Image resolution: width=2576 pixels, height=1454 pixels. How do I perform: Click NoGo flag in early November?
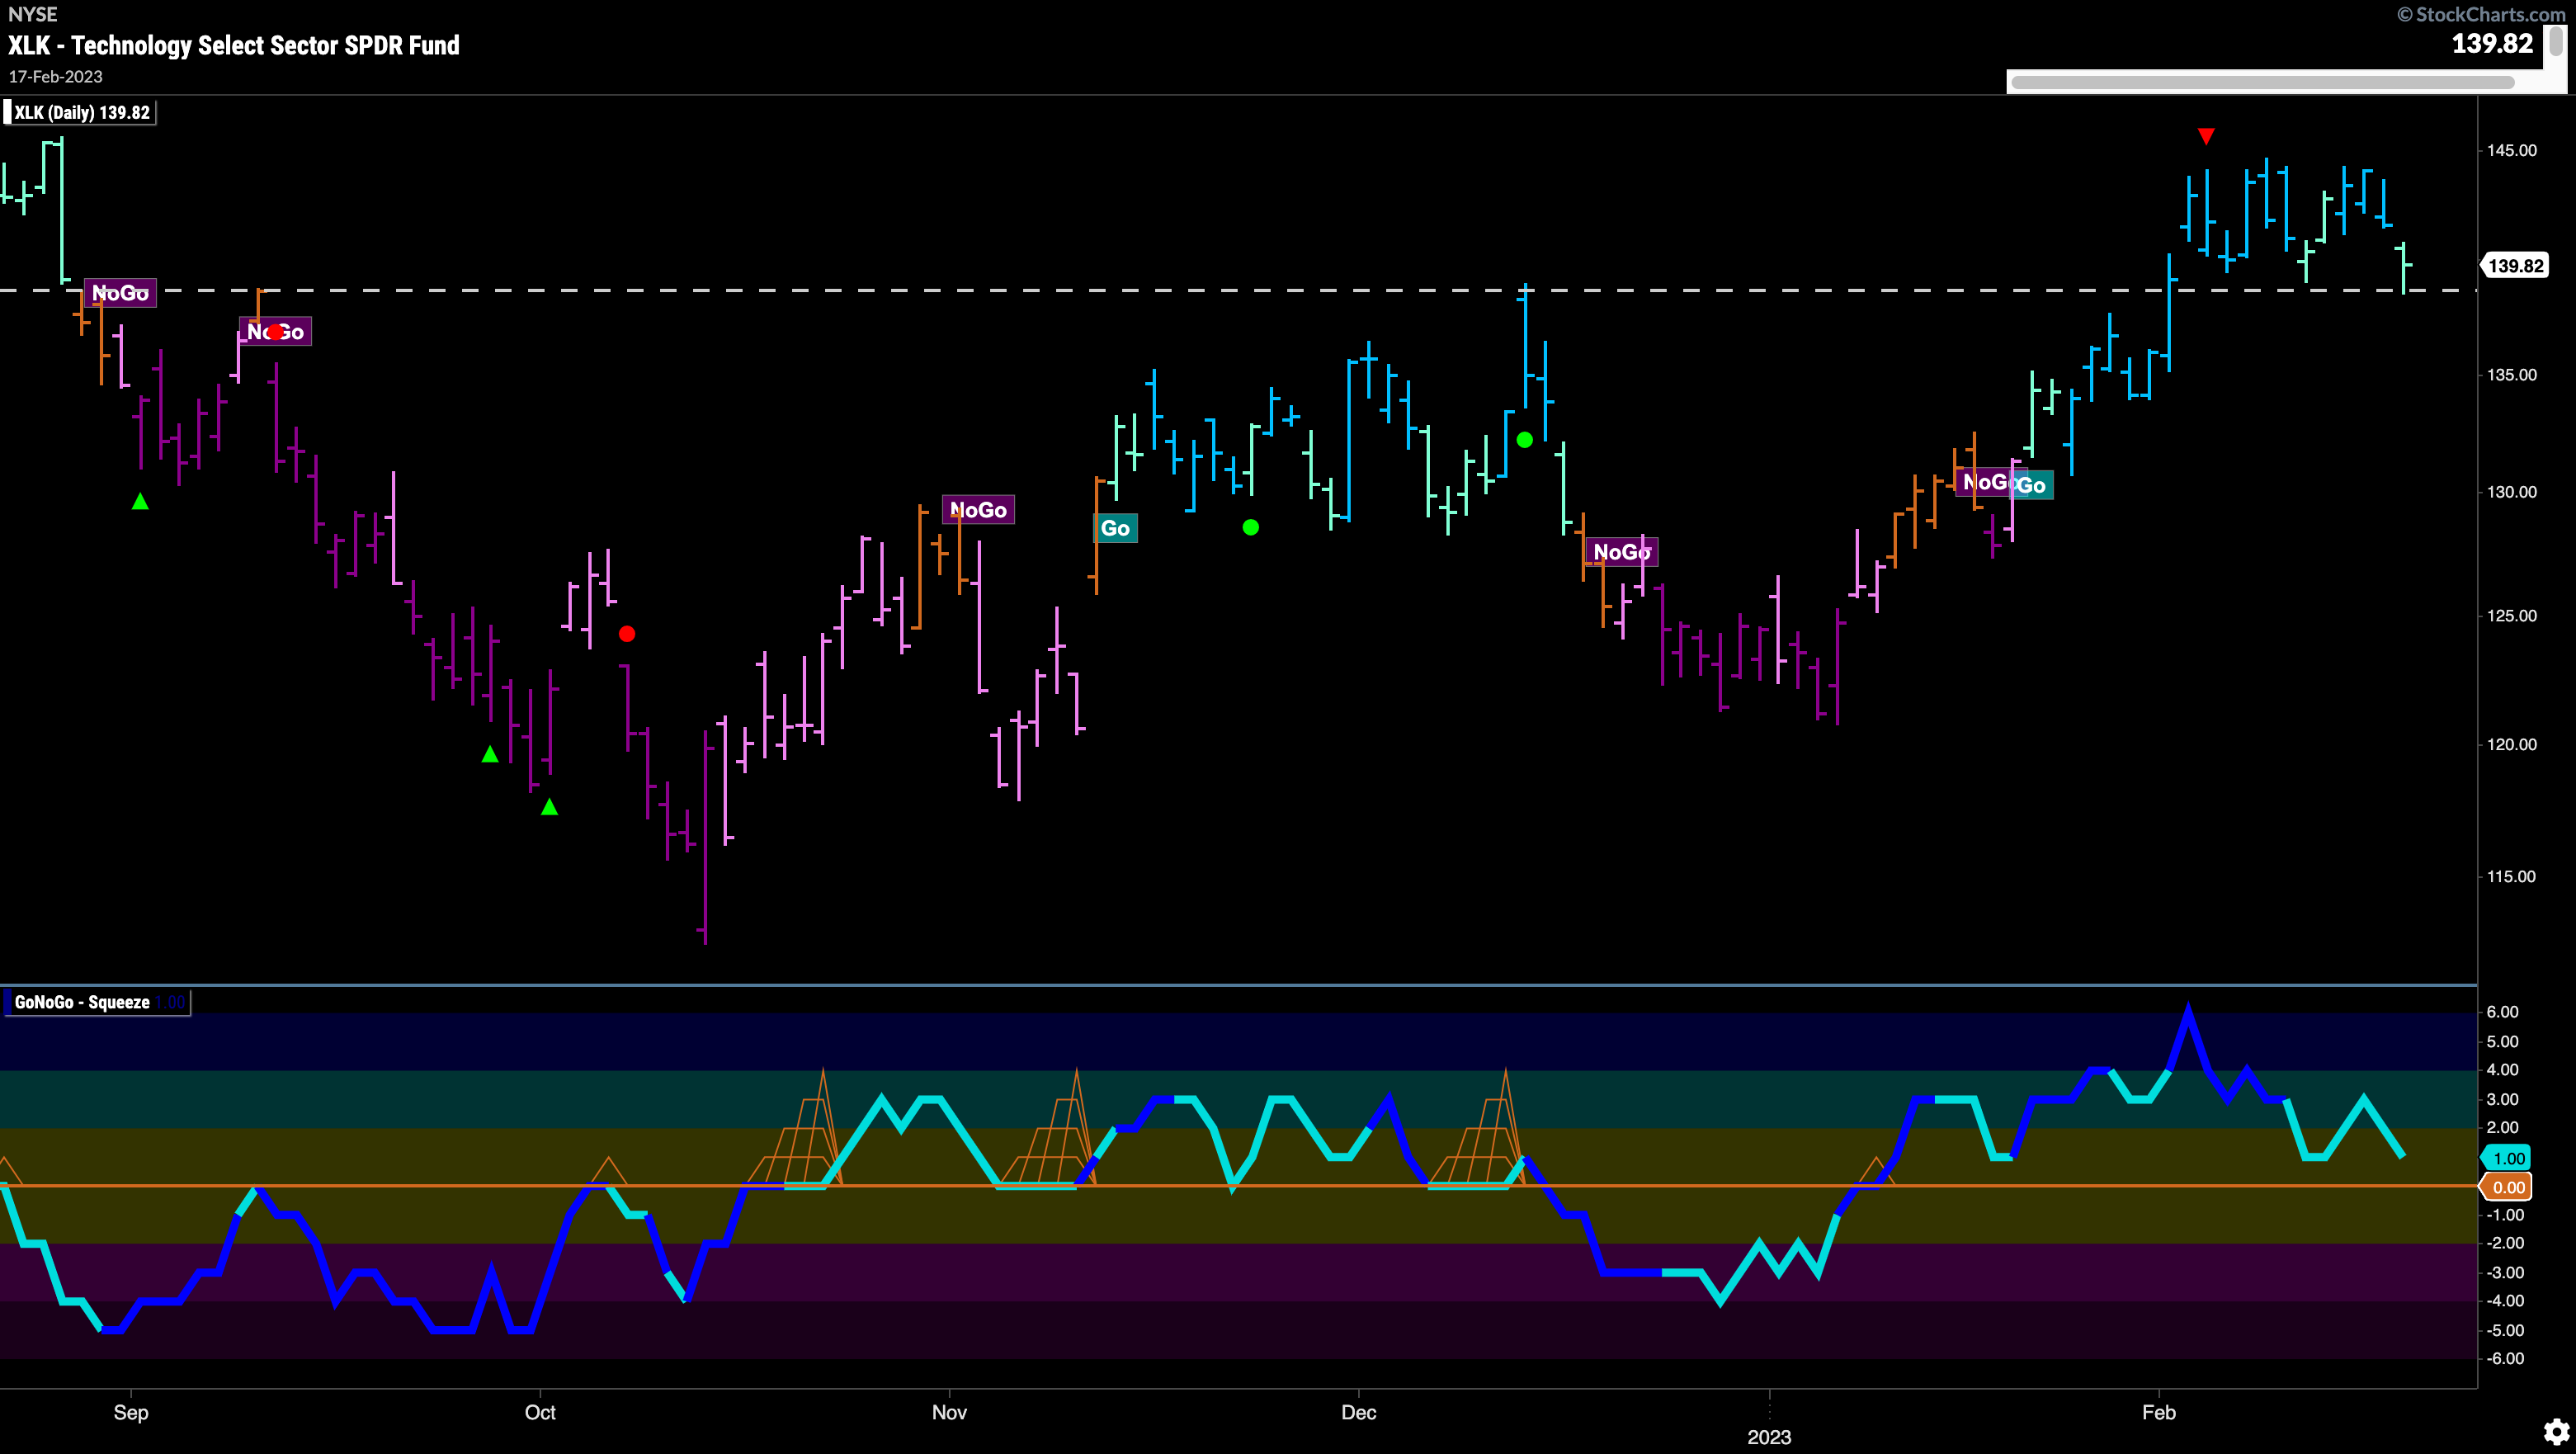click(978, 510)
